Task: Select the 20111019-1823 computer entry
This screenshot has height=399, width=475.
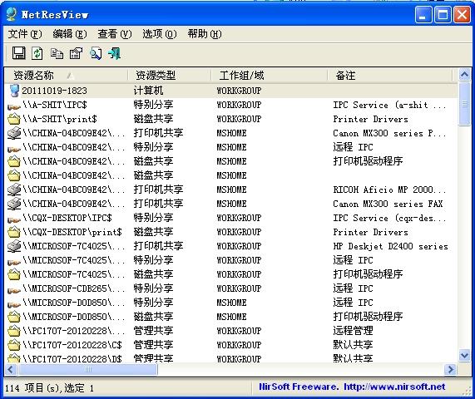Action: pos(54,91)
